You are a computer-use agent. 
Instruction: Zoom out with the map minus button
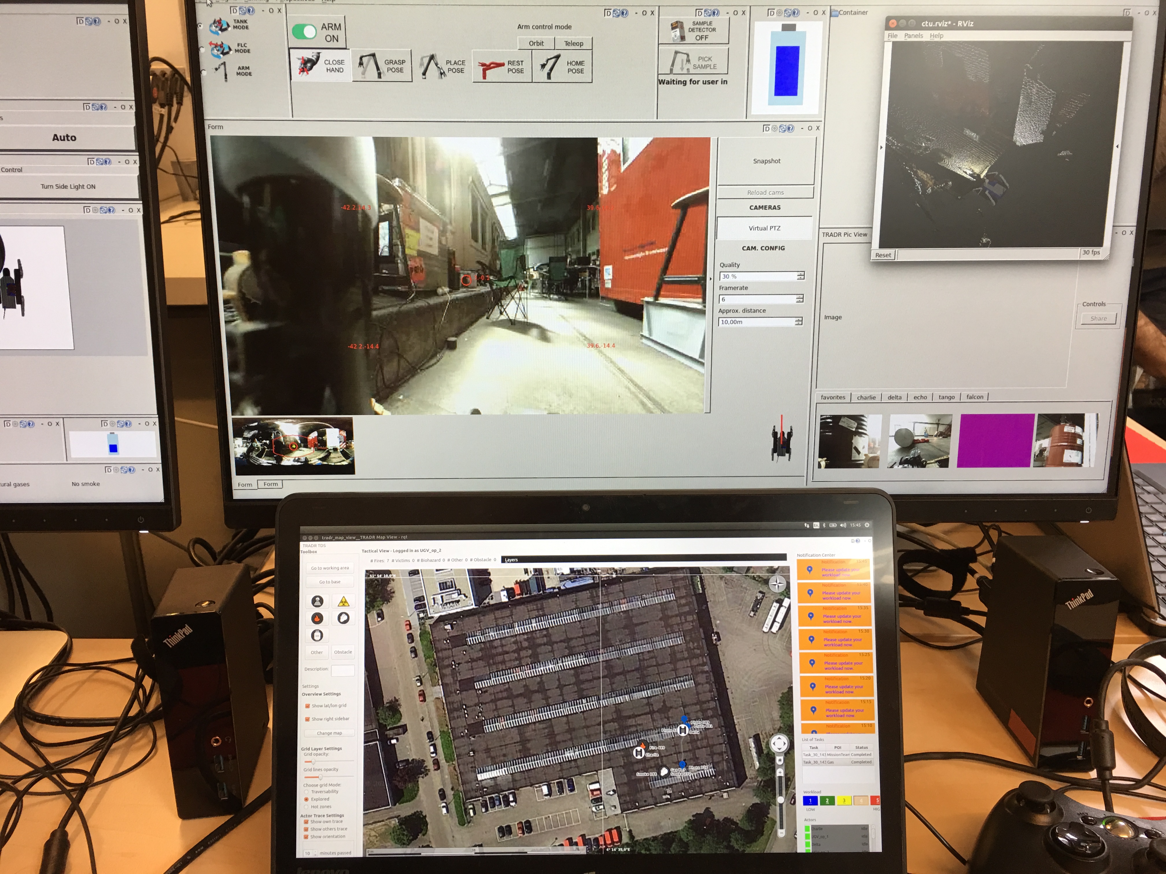[781, 833]
